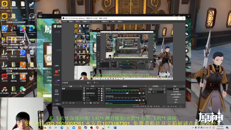Open the WeChat desktop icon
This screenshot has width=231, height=130.
point(23,90)
